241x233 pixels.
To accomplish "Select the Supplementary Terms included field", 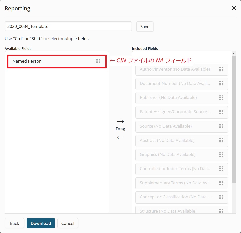I will point(182,183).
